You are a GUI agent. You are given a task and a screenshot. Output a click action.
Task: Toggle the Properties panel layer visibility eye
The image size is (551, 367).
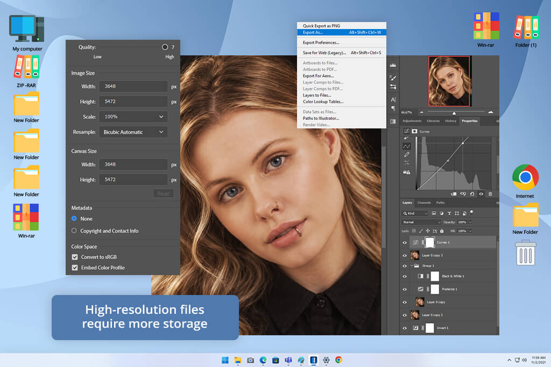[x=481, y=193]
